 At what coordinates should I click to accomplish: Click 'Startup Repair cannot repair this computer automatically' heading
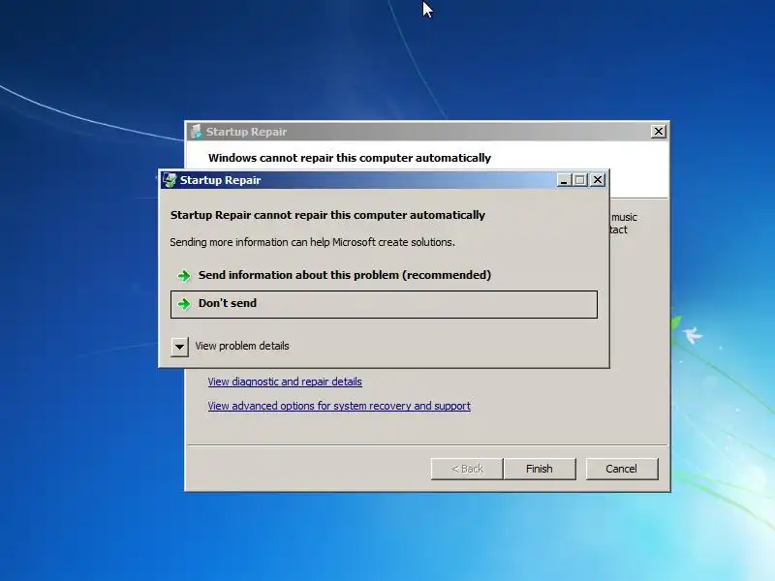click(x=327, y=215)
